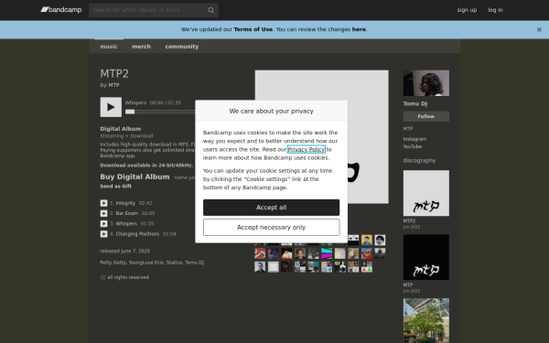Open the Integrity track title
This screenshot has width=549, height=343.
point(125,203)
